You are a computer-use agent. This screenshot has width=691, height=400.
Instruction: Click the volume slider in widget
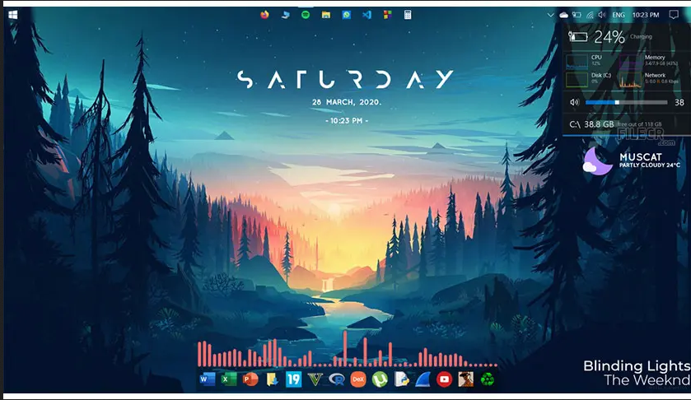[x=626, y=103]
